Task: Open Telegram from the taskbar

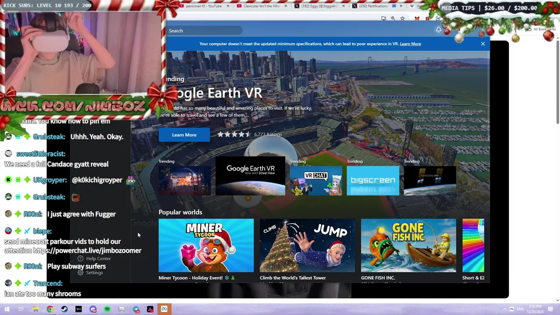Action: (136, 309)
